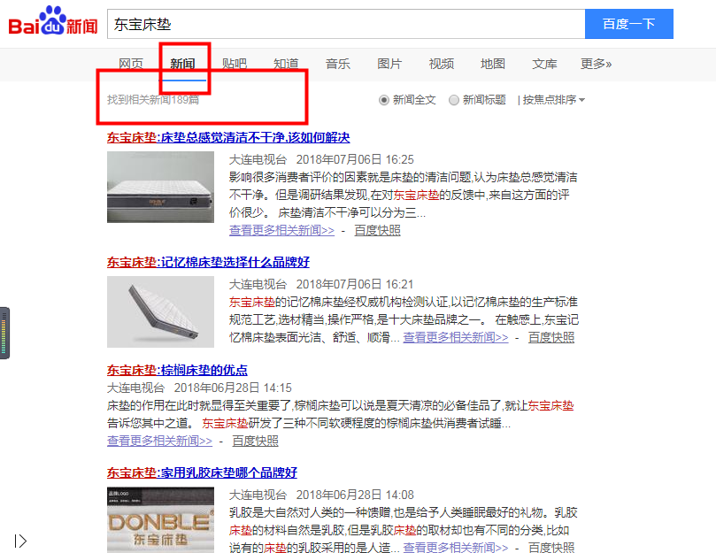Open the 按焦点排序 sort dropdown

(x=554, y=100)
